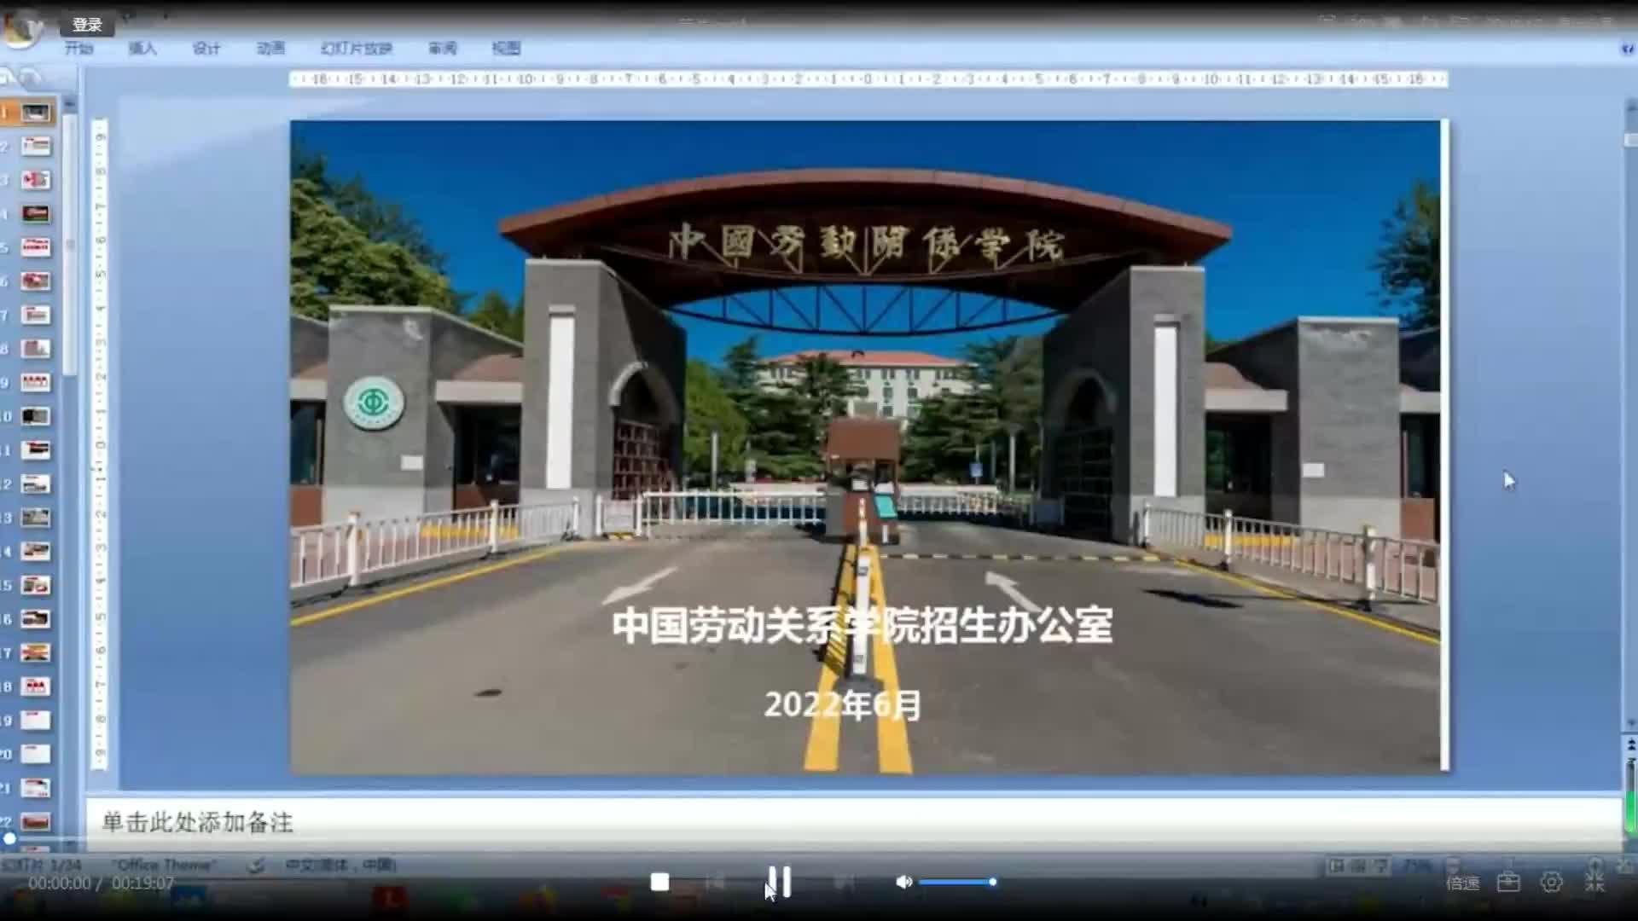Select the 视图 ribbon tab
The width and height of the screenshot is (1638, 921).
pos(506,49)
